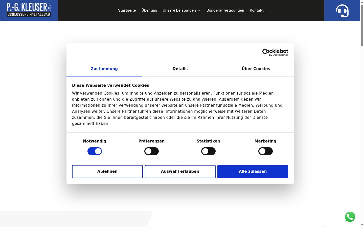Expand the Unsere Leistungen dropdown menu
This screenshot has width=364, height=227.
click(x=181, y=10)
